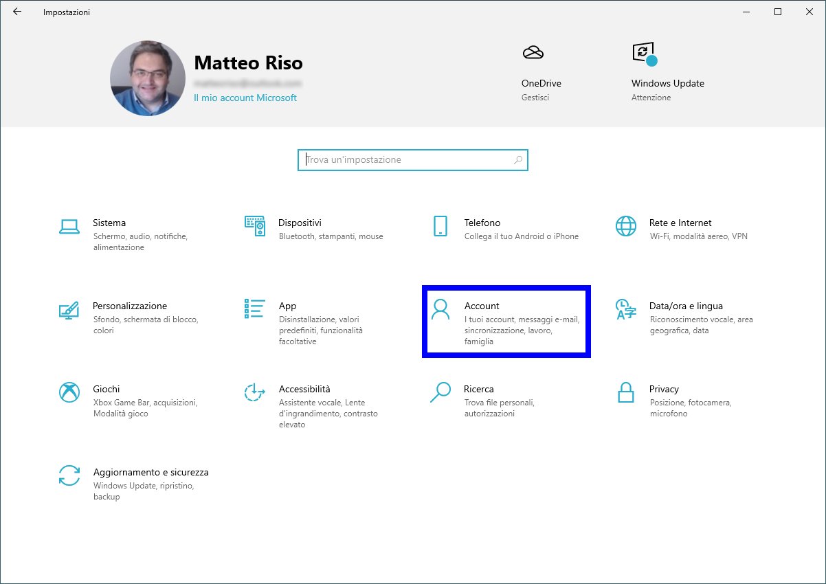The image size is (826, 584).
Task: Click 'Bluetooth, stampanti, mouse' description
Action: (x=331, y=236)
